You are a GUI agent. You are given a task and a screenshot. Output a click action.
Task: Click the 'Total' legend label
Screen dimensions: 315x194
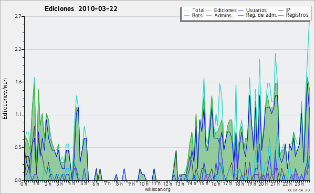[x=198, y=10]
